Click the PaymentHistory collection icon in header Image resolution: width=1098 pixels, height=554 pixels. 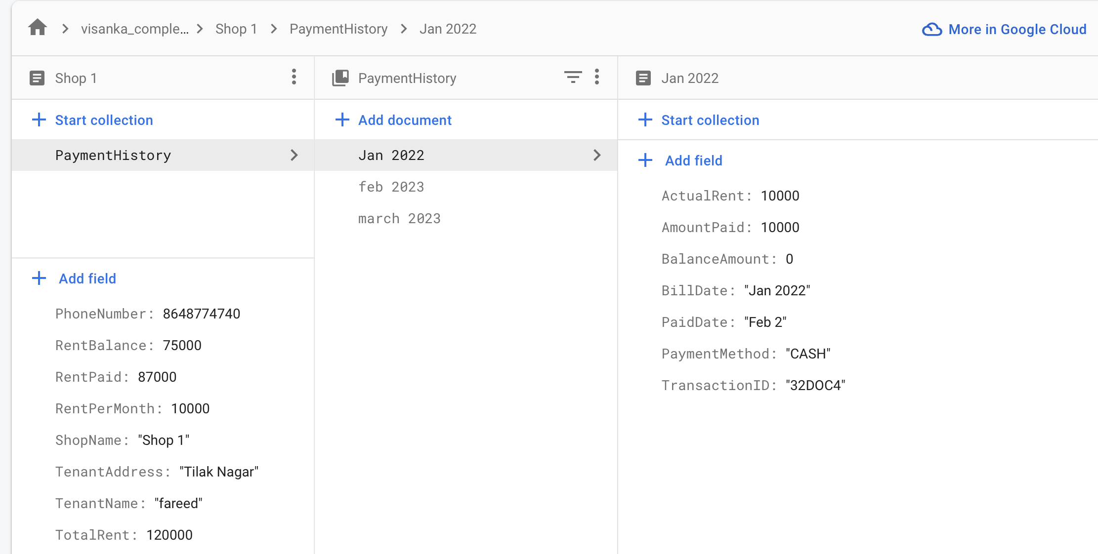340,78
